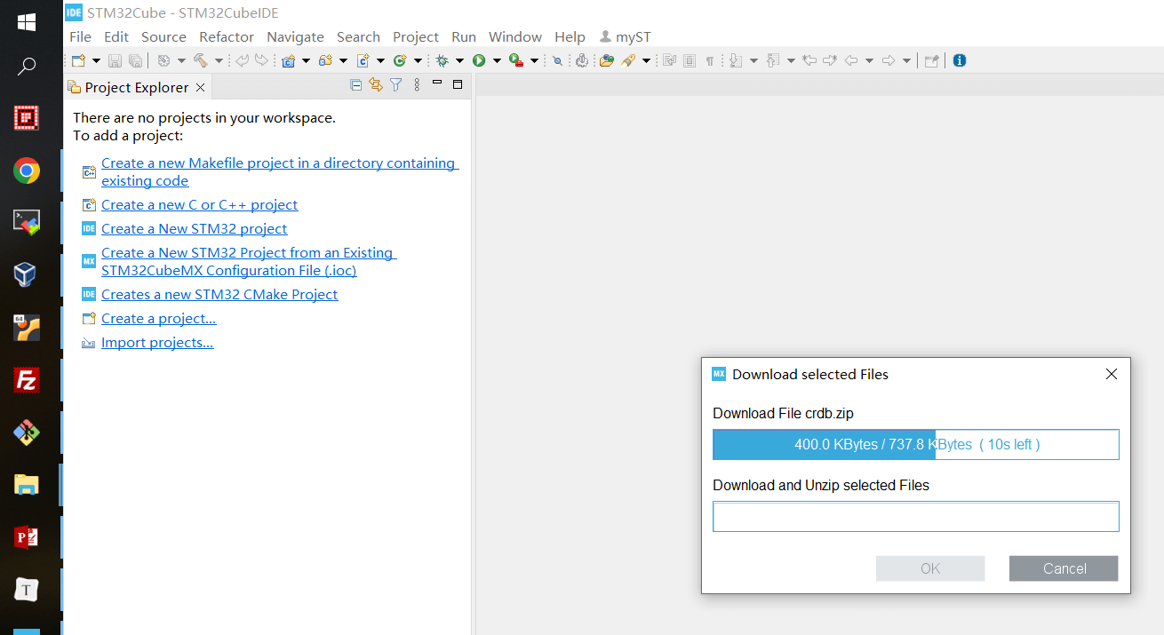Open the Back navigation history dropdown
This screenshot has height=635, width=1164.
click(869, 60)
